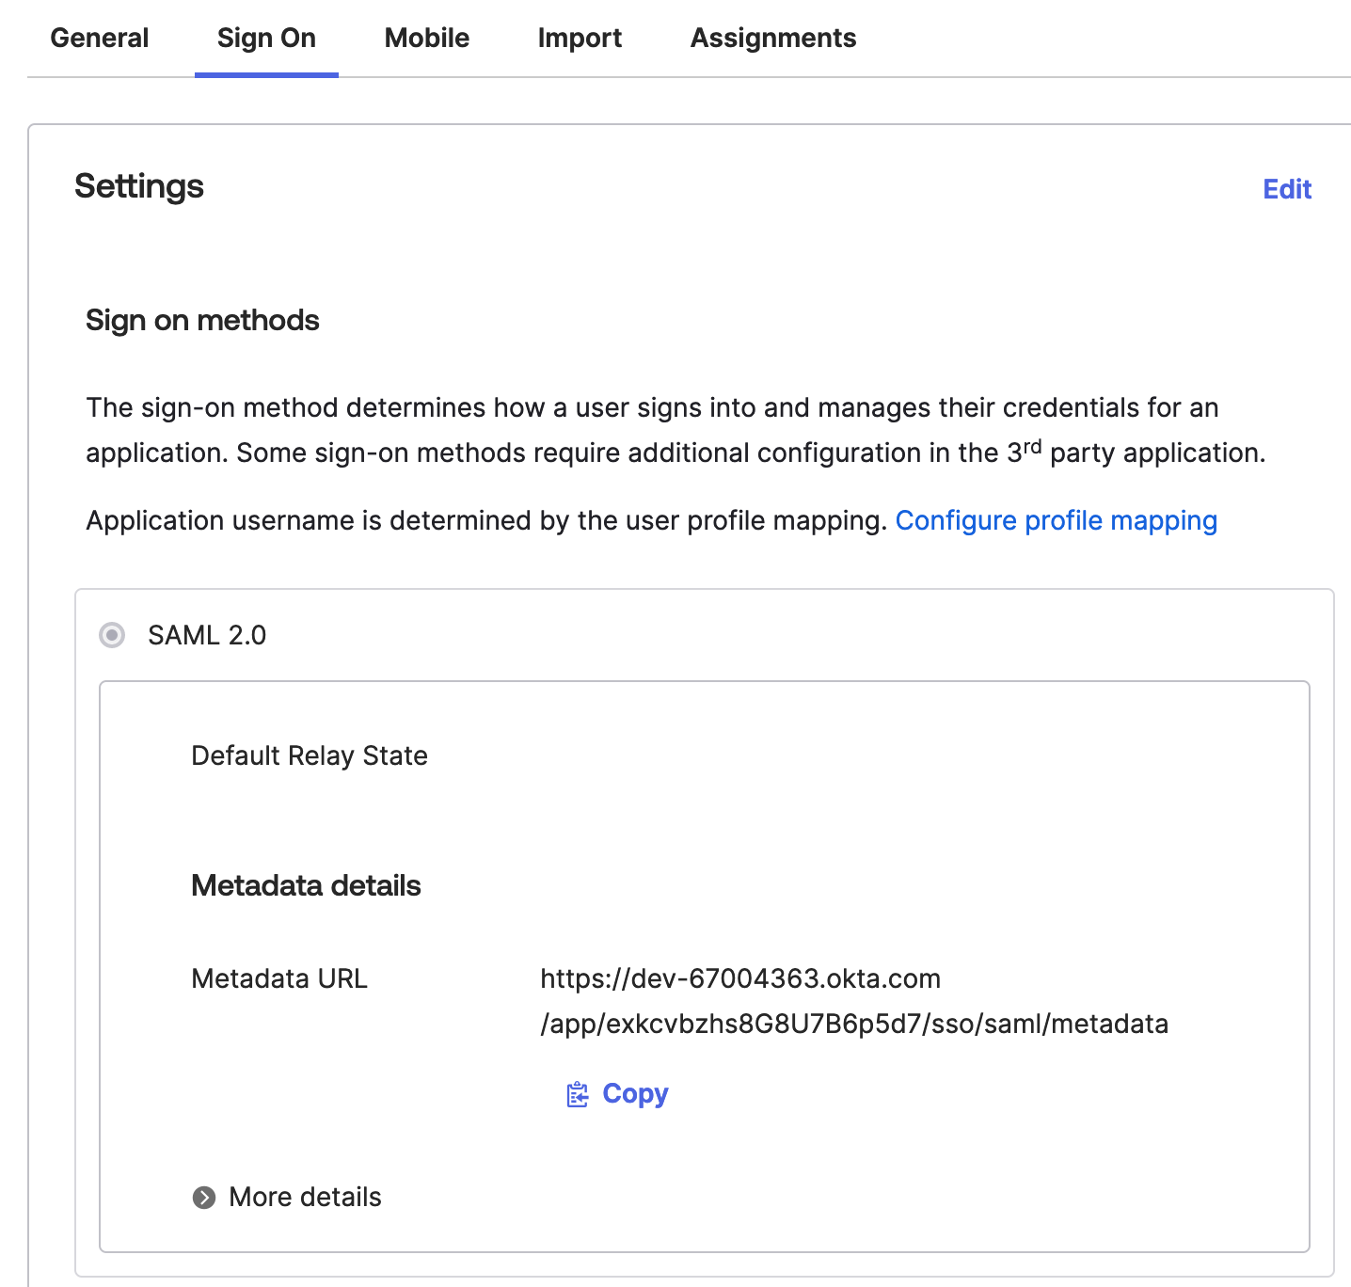Open the Configure profile mapping link
Screen dimensions: 1351x1287
click(1056, 521)
